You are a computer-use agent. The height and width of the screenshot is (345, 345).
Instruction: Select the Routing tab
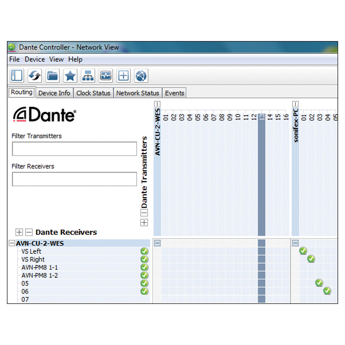click(x=22, y=92)
